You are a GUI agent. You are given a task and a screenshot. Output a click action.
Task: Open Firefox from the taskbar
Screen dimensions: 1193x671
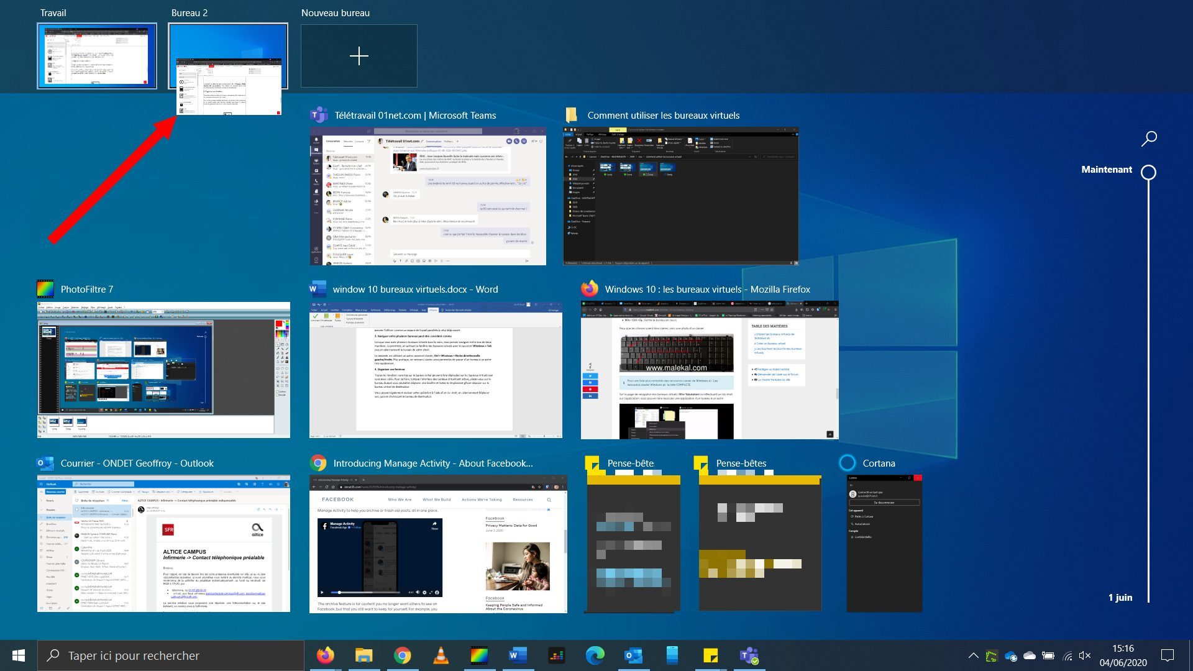click(325, 655)
